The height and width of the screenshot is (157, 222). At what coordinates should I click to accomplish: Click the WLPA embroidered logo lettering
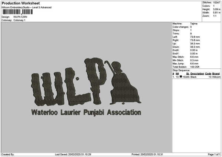[x=70, y=82]
